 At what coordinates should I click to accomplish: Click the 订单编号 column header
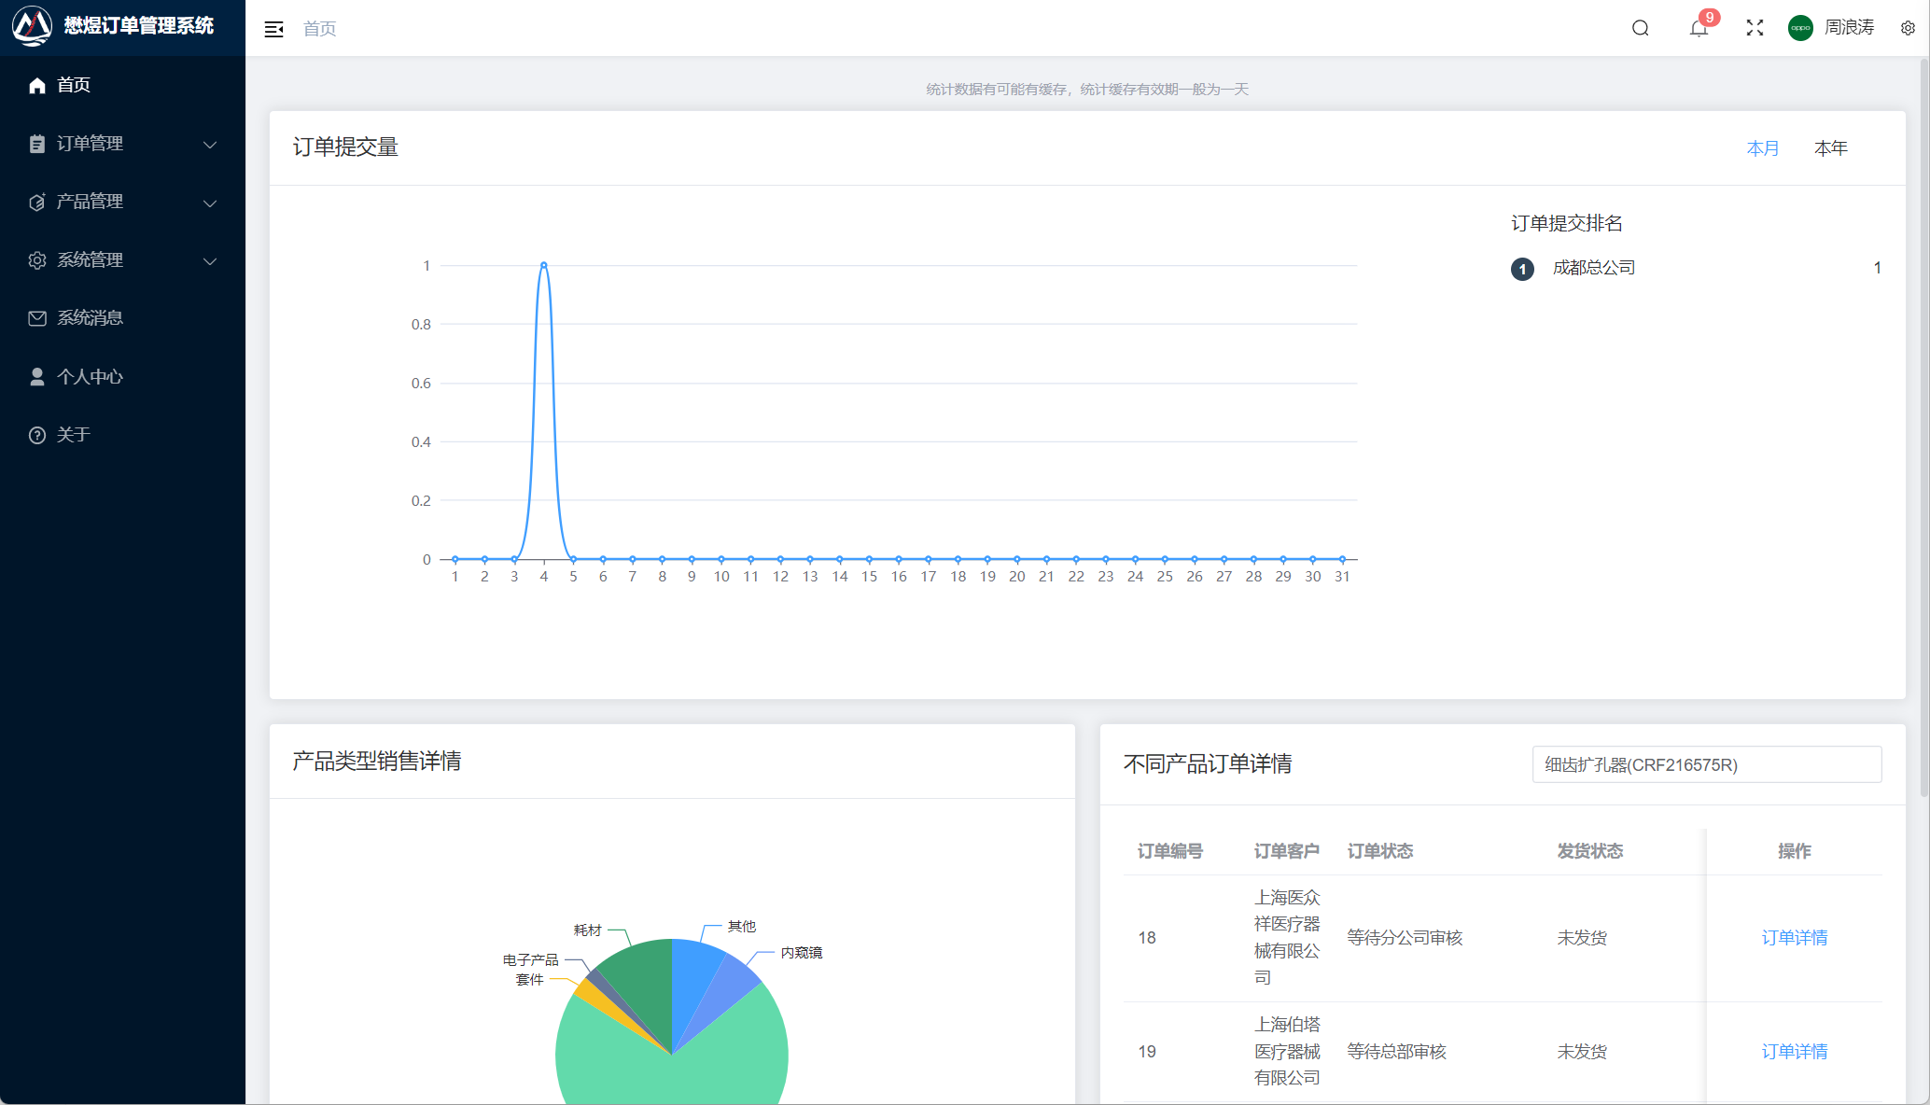point(1169,851)
